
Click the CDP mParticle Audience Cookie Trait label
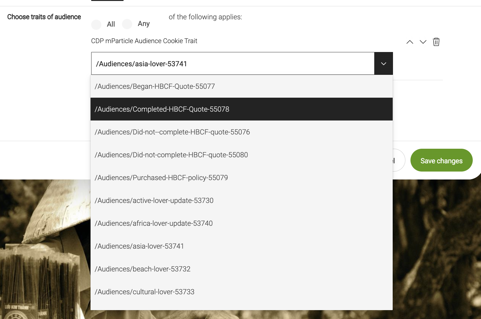click(x=144, y=41)
